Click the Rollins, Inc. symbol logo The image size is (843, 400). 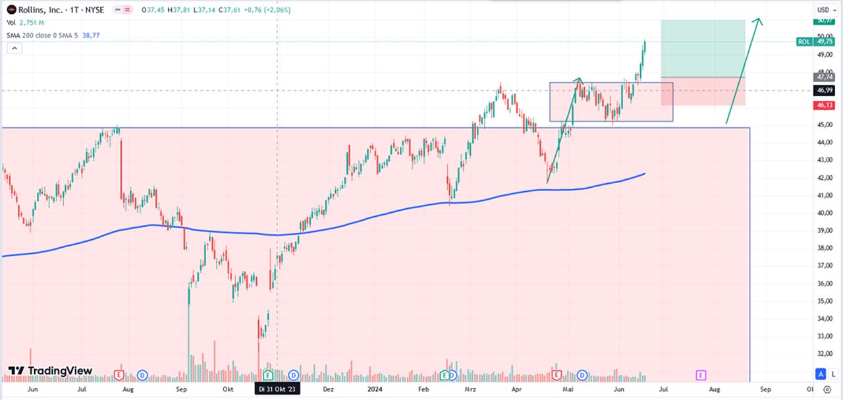click(x=11, y=10)
